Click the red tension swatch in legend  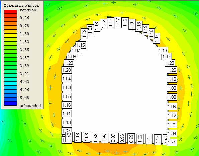tap(10, 12)
